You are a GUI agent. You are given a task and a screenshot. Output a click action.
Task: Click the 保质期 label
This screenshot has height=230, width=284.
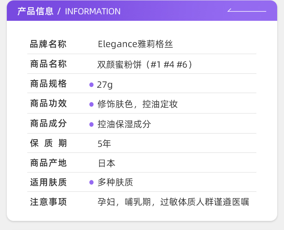(x=48, y=143)
